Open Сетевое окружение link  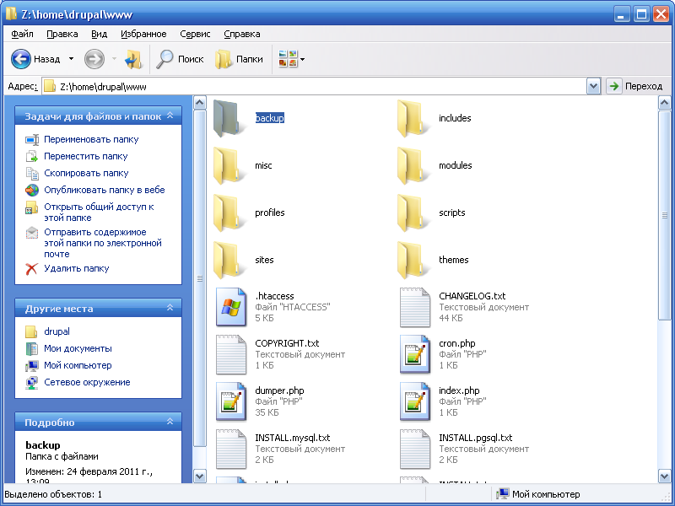[87, 382]
